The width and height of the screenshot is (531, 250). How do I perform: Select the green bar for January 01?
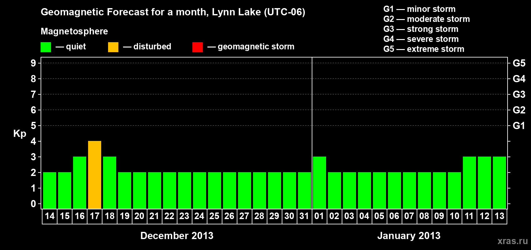click(320, 182)
